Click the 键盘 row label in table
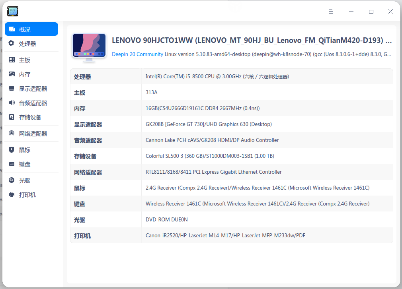Image resolution: width=402 pixels, height=289 pixels. tap(80, 204)
